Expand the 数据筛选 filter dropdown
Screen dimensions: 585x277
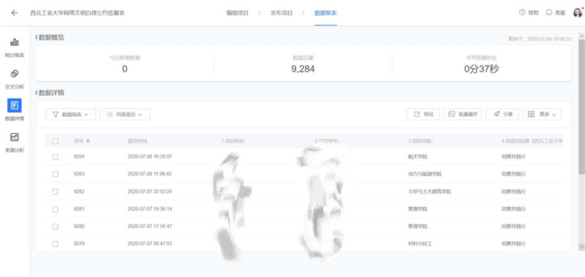tap(71, 115)
